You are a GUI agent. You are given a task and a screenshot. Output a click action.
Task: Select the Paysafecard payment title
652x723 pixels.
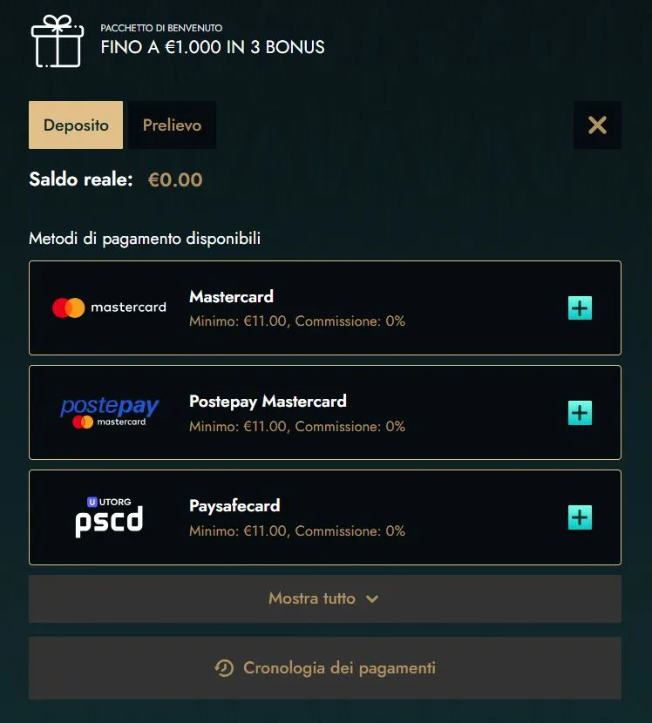pyautogui.click(x=234, y=505)
